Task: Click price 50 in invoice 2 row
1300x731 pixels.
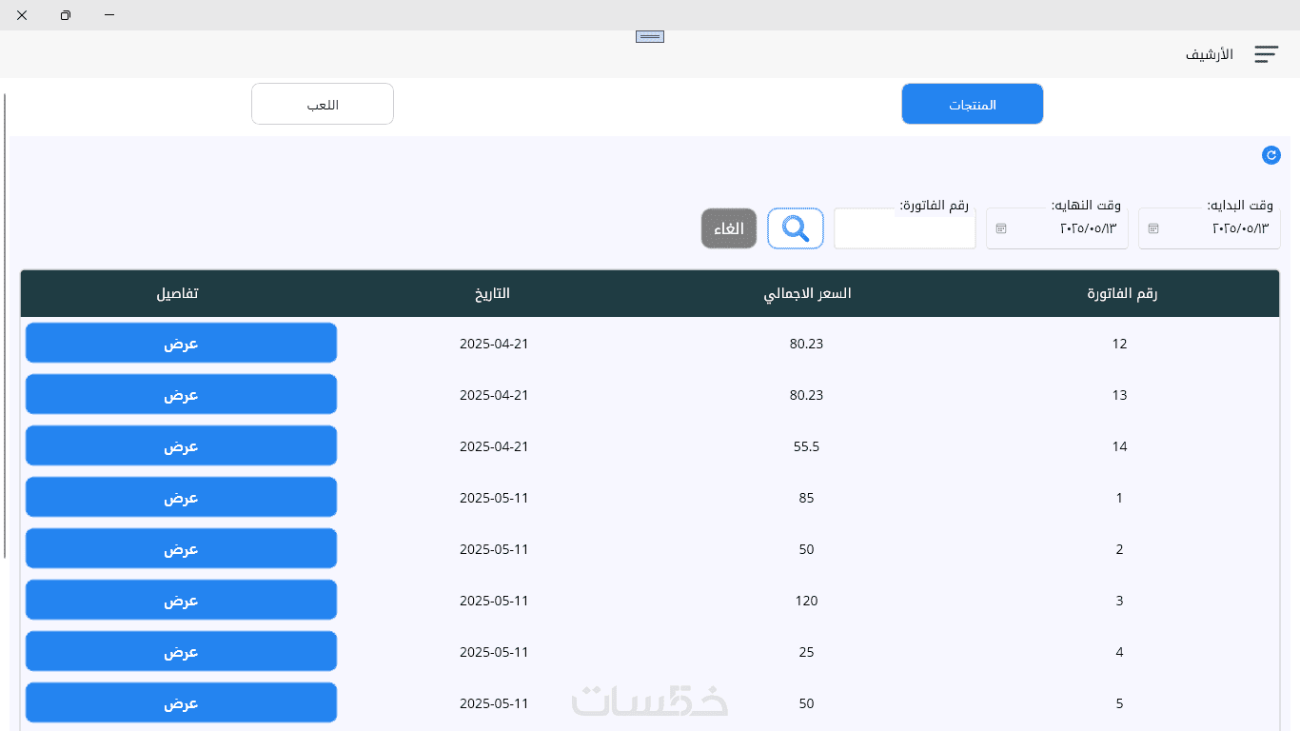Action: pos(806,549)
